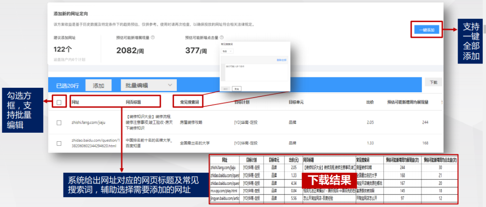486x207 pixels.
Task: Click 品牌 unit in zhidao.baidu.com row
Action: point(292,143)
